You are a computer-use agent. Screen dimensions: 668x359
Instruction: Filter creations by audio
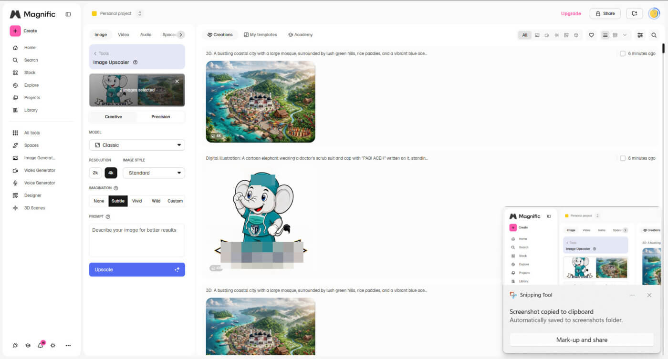(x=556, y=35)
